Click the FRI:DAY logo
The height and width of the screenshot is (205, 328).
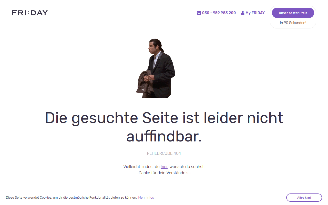30,13
